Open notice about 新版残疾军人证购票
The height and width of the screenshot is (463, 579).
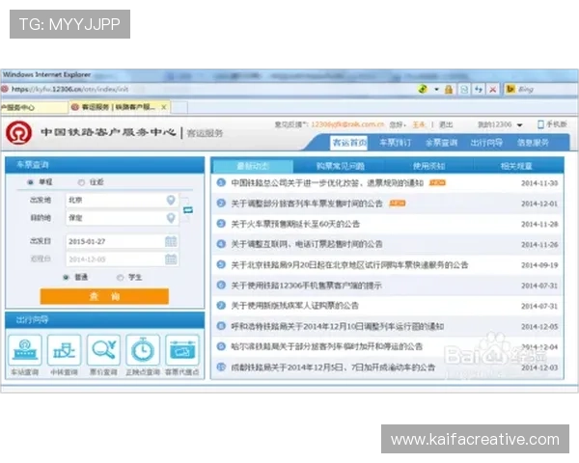point(294,306)
